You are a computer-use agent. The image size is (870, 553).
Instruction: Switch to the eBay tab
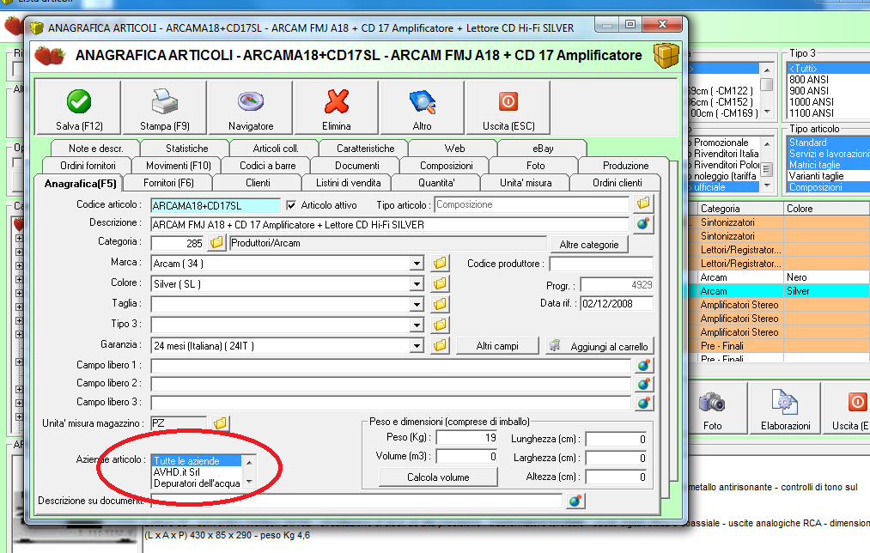[543, 148]
